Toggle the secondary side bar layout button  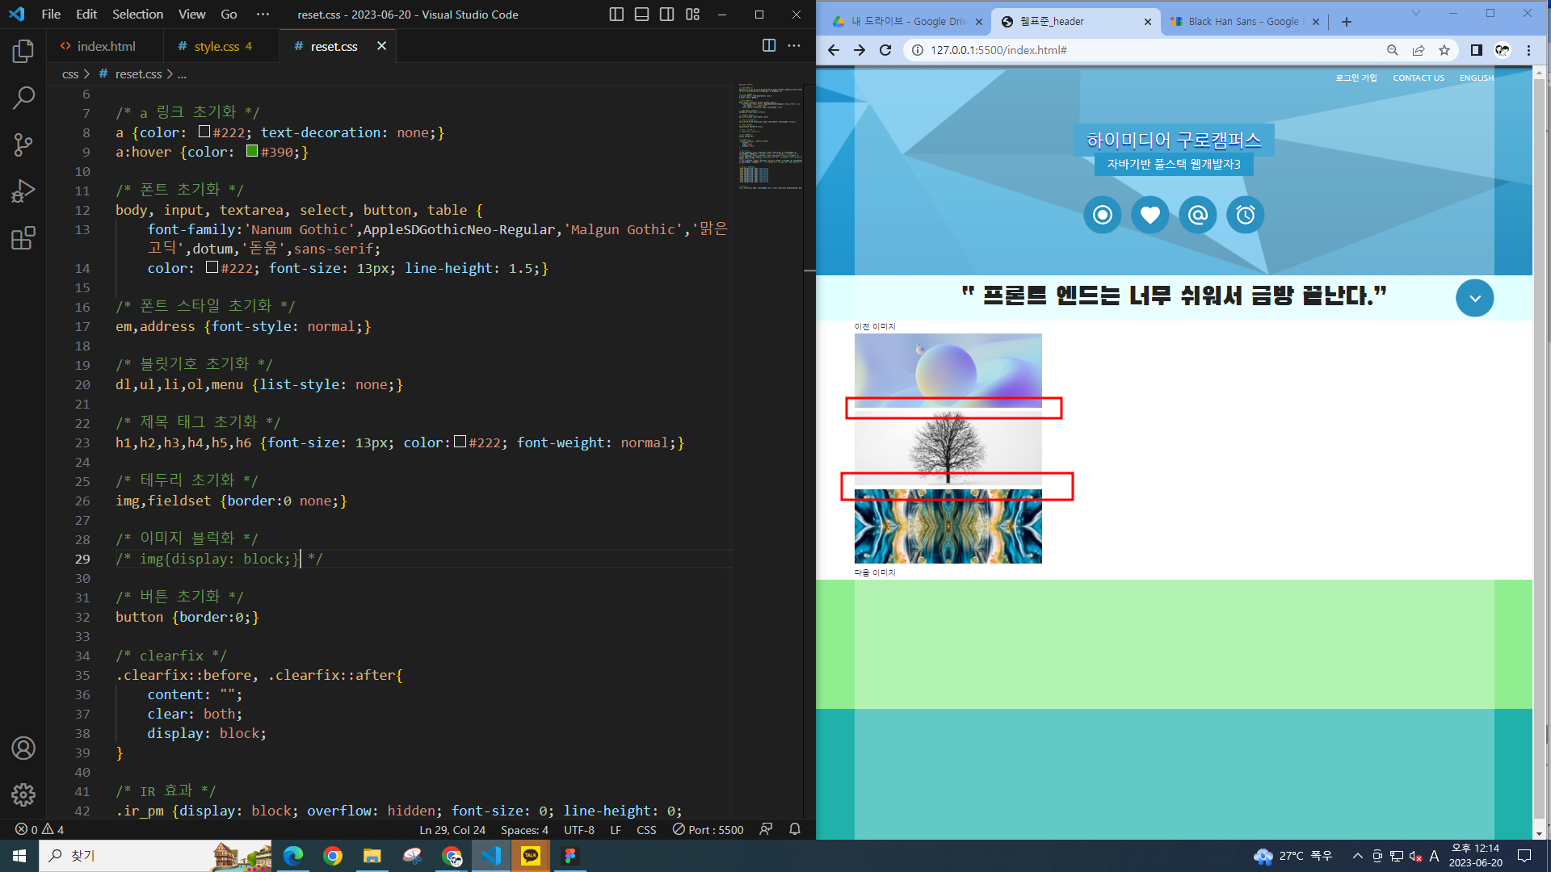click(x=666, y=15)
